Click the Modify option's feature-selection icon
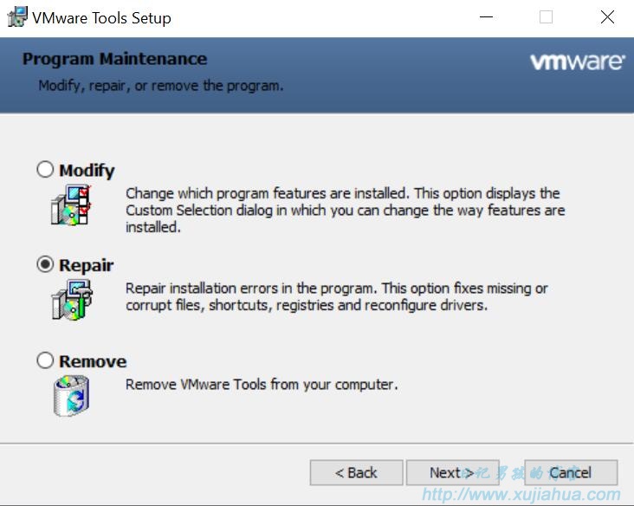Viewport: 634px width, 506px height. [71, 205]
